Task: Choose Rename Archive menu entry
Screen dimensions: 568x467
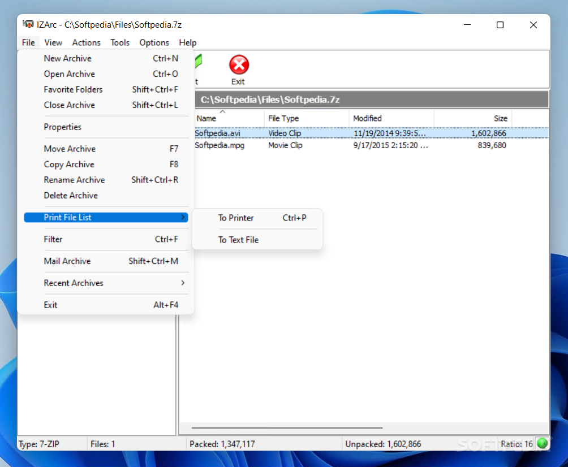Action: 106,180
